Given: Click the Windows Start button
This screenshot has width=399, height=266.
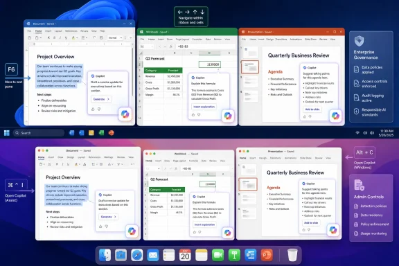Looking at the screenshot, I should 7,133.
